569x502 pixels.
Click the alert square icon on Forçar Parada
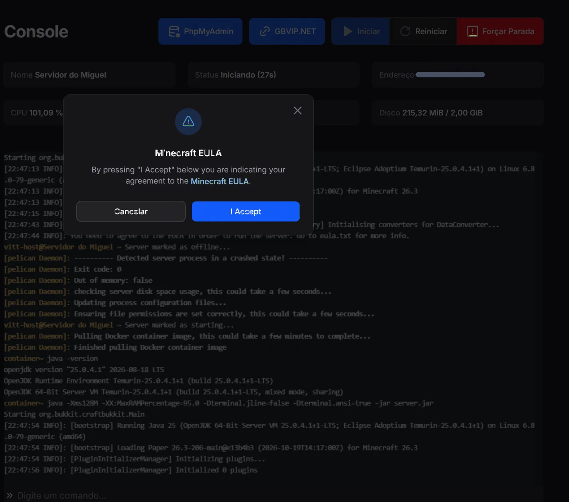click(x=472, y=31)
